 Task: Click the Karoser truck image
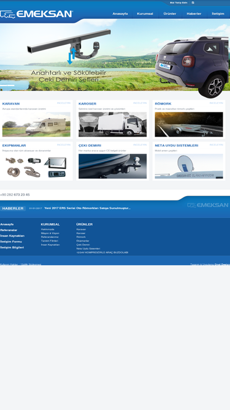click(112, 124)
